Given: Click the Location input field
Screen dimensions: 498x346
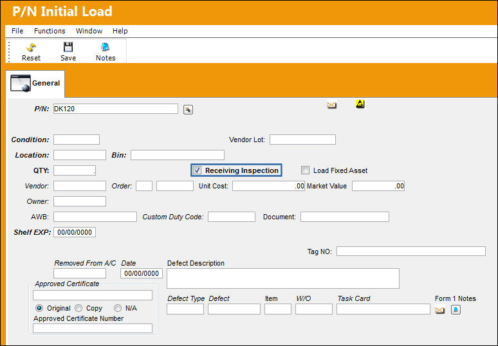Looking at the screenshot, I should [80, 155].
